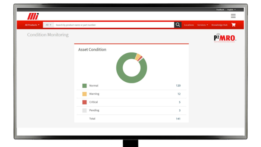This screenshot has height=147, width=261.
Task: Click the Feedback link
Action: pos(220,10)
